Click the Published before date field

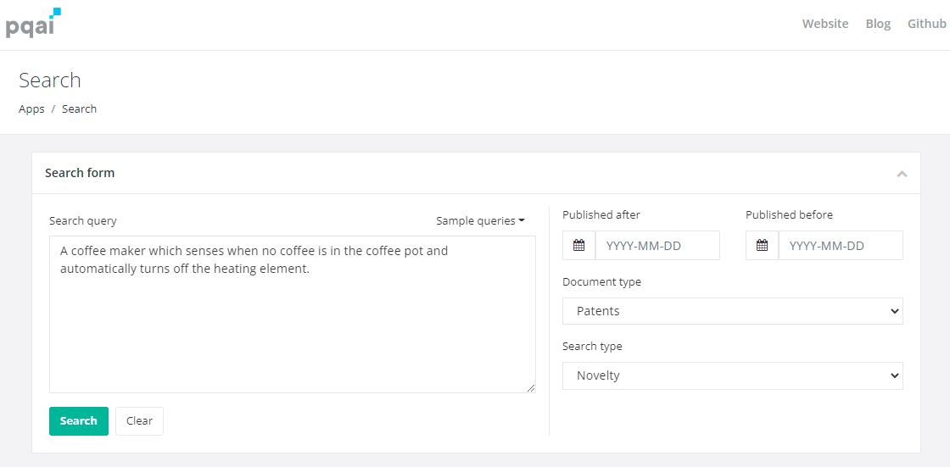pyautogui.click(x=841, y=245)
